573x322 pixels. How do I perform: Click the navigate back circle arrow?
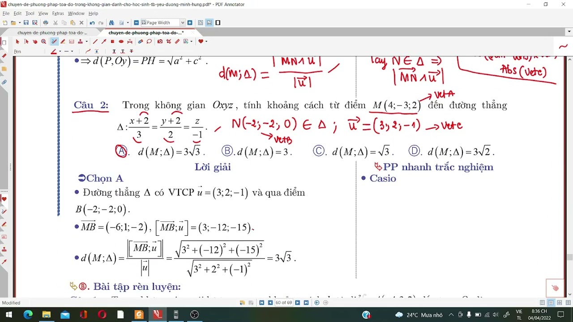tap(317, 303)
